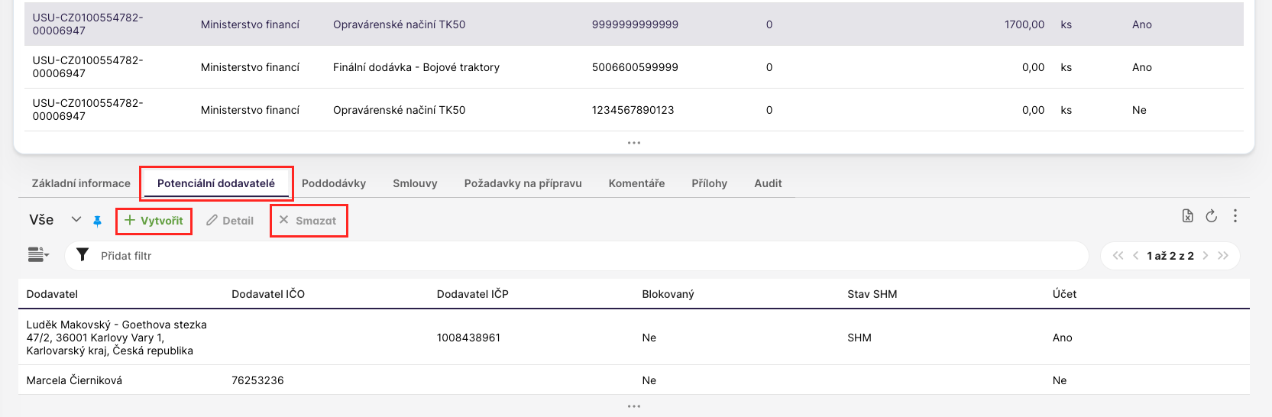Open the column display options dropdown

pyautogui.click(x=38, y=255)
